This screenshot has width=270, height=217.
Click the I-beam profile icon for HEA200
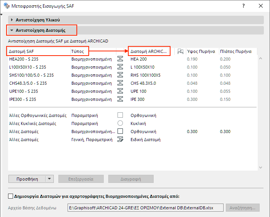click(x=120, y=59)
